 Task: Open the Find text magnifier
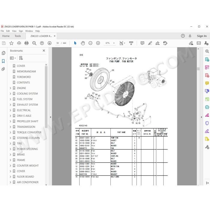tap(34, 43)
